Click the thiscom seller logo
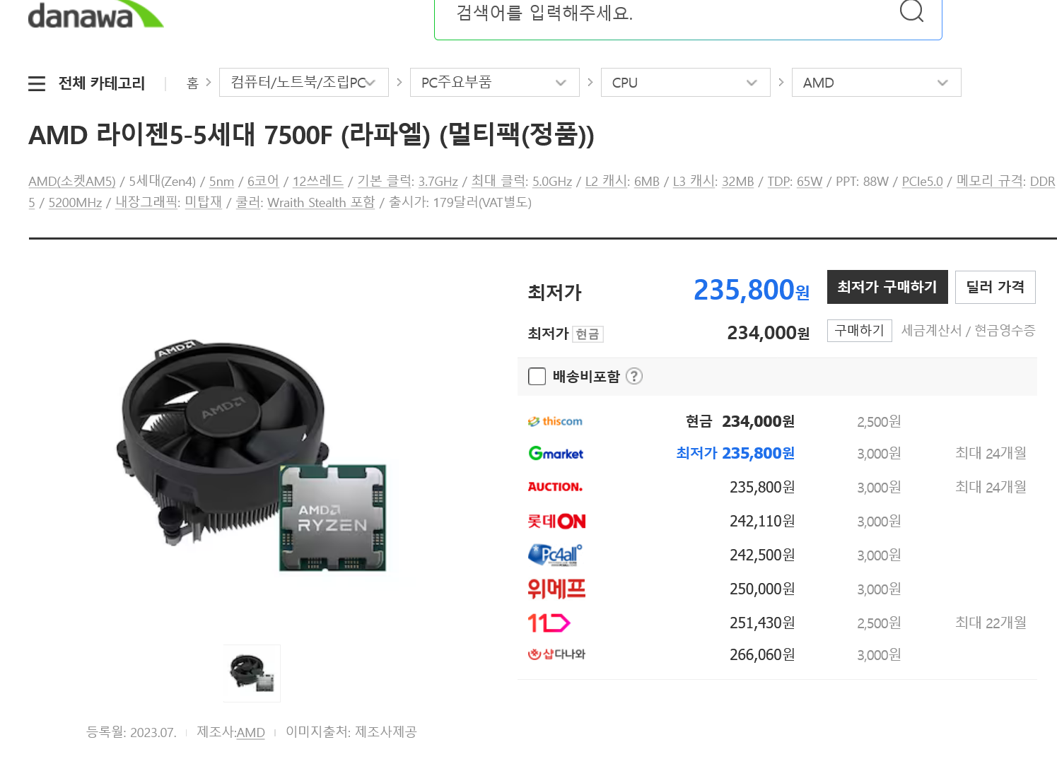Viewport: 1057px width, 759px height. [555, 421]
